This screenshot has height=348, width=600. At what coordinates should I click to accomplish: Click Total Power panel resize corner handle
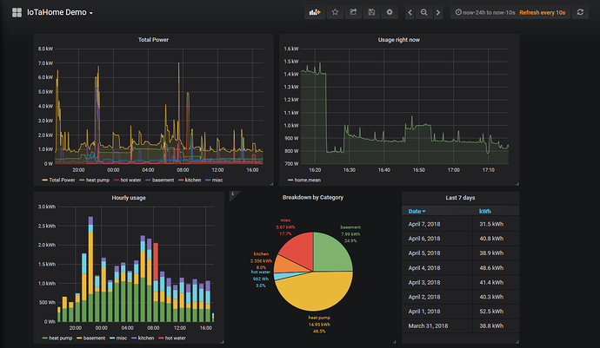(271, 184)
